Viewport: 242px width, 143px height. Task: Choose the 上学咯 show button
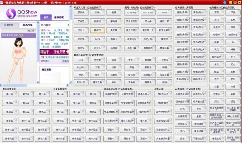(164, 60)
